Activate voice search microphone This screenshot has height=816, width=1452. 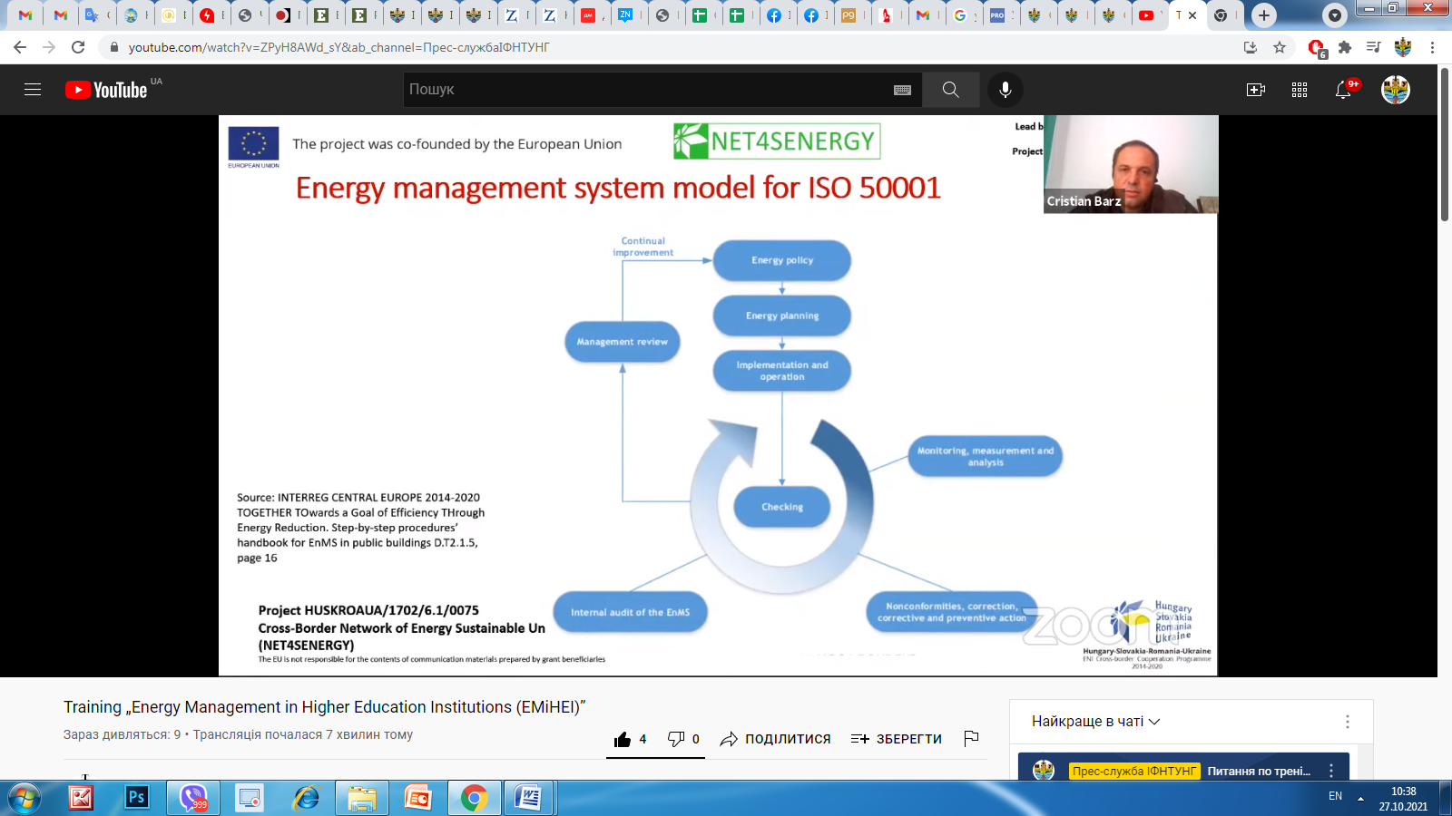(x=1005, y=90)
